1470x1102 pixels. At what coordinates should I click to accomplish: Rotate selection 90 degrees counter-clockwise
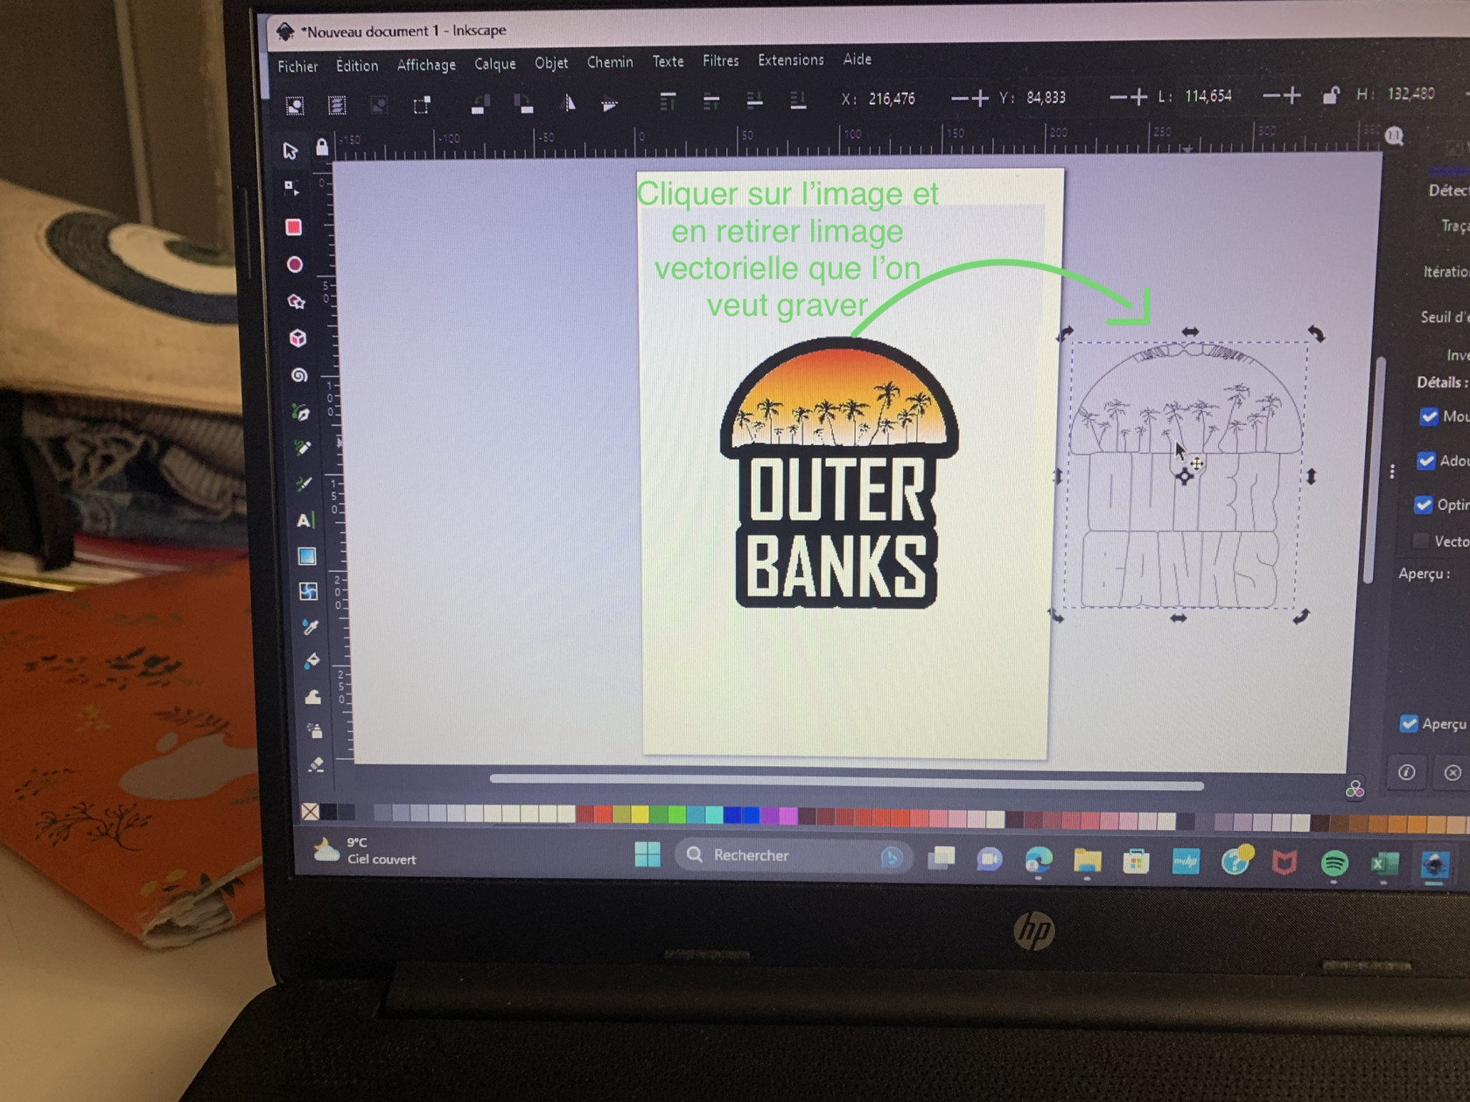[x=479, y=105]
